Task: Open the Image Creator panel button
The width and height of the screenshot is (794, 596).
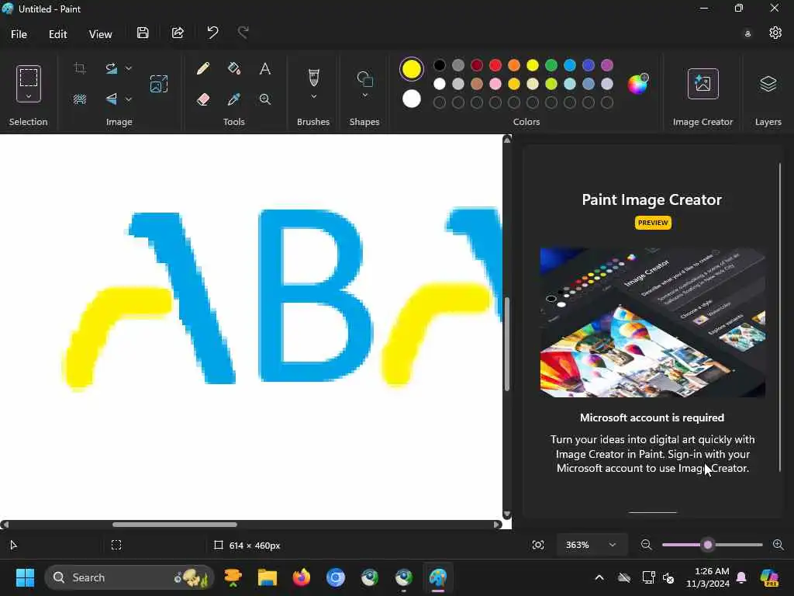Action: pyautogui.click(x=703, y=84)
